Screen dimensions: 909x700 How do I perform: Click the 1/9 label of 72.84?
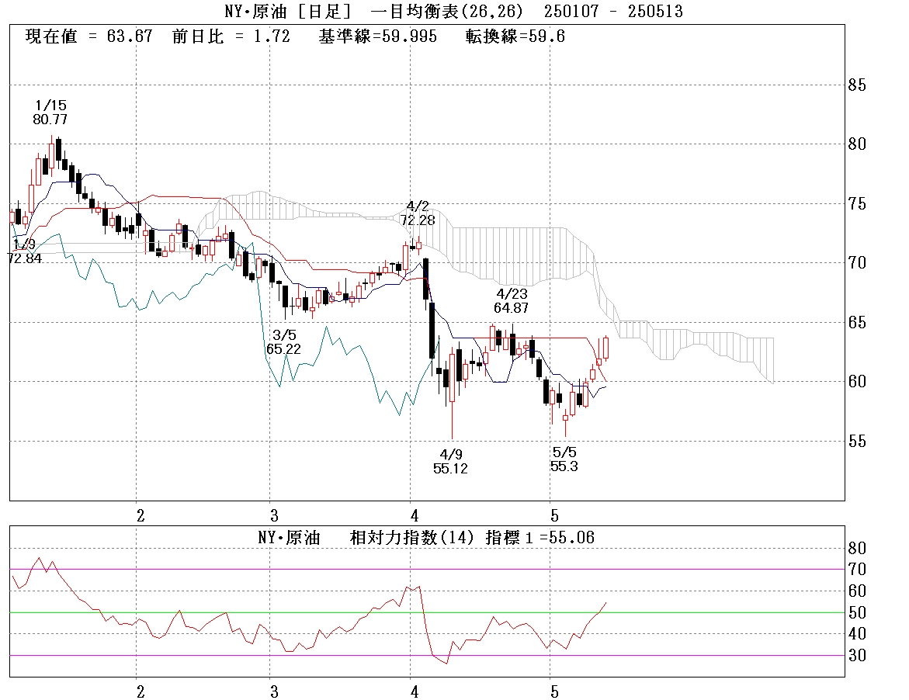coord(24,251)
